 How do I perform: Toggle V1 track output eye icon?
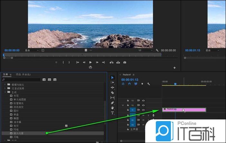point(144,110)
